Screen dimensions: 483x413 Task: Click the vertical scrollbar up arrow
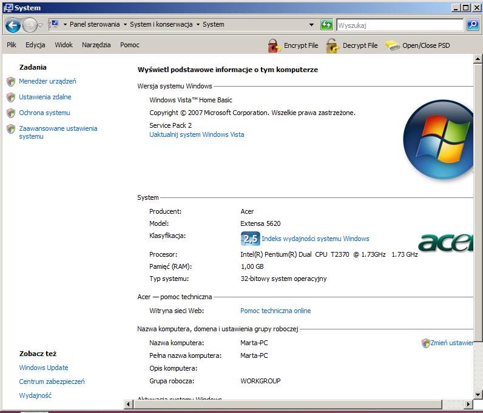coord(478,58)
